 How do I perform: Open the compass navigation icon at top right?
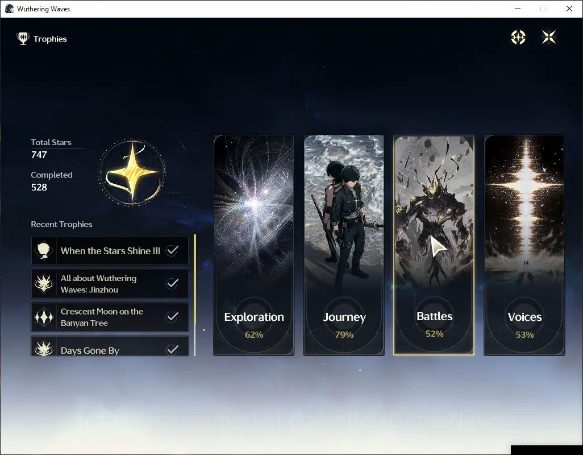pyautogui.click(x=518, y=37)
